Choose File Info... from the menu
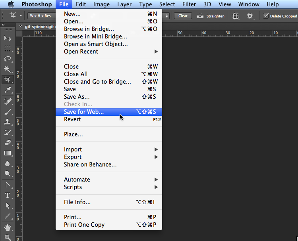 coord(109,202)
